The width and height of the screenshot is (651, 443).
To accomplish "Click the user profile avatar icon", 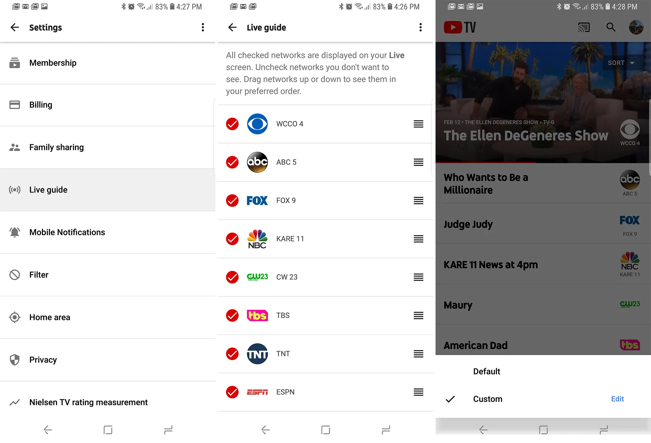I will 637,27.
